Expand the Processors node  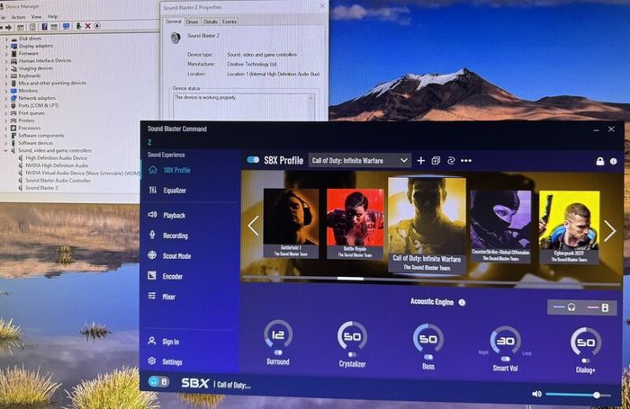[5, 129]
